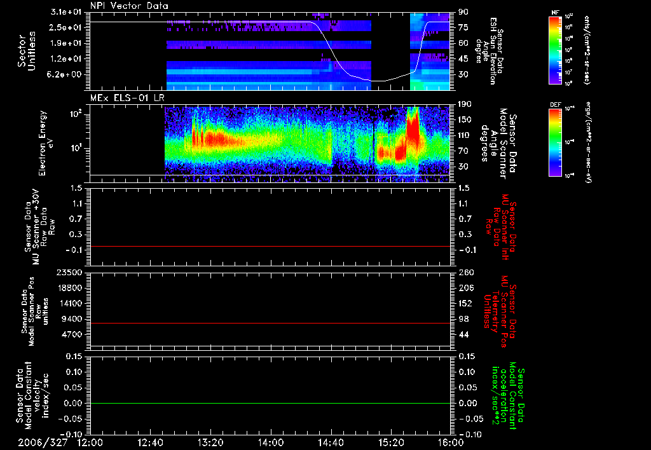Click the 90 degree sun elevation tick
This screenshot has height=450, width=651.
pyautogui.click(x=463, y=12)
